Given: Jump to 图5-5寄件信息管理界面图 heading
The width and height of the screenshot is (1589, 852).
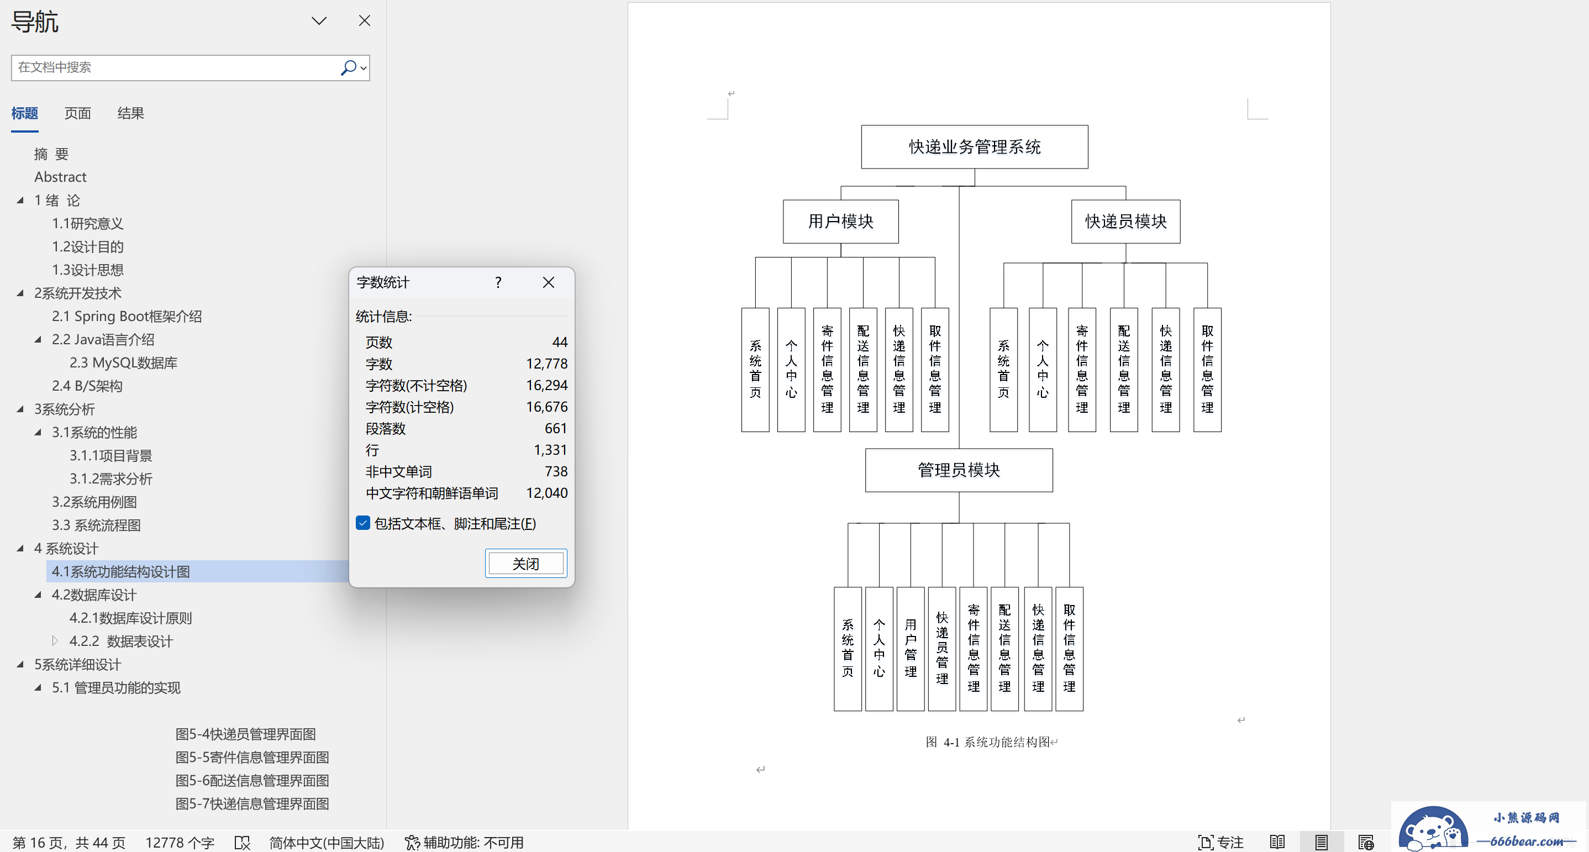Looking at the screenshot, I should pos(252,758).
